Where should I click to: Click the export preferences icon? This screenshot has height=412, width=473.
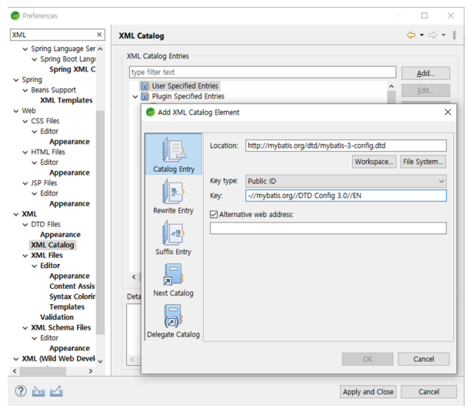pyautogui.click(x=56, y=391)
